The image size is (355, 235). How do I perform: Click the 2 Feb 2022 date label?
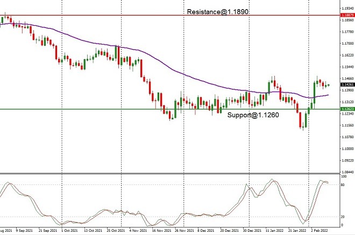point(319,231)
